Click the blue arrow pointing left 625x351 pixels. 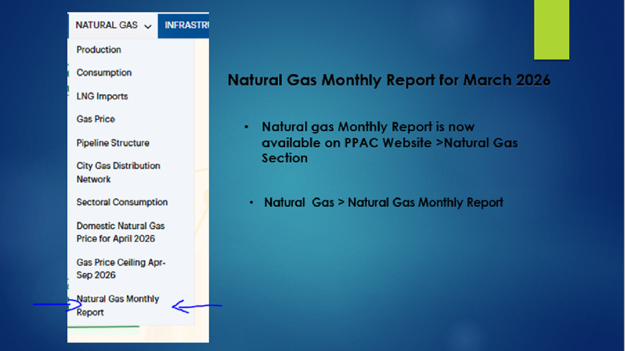tap(196, 306)
